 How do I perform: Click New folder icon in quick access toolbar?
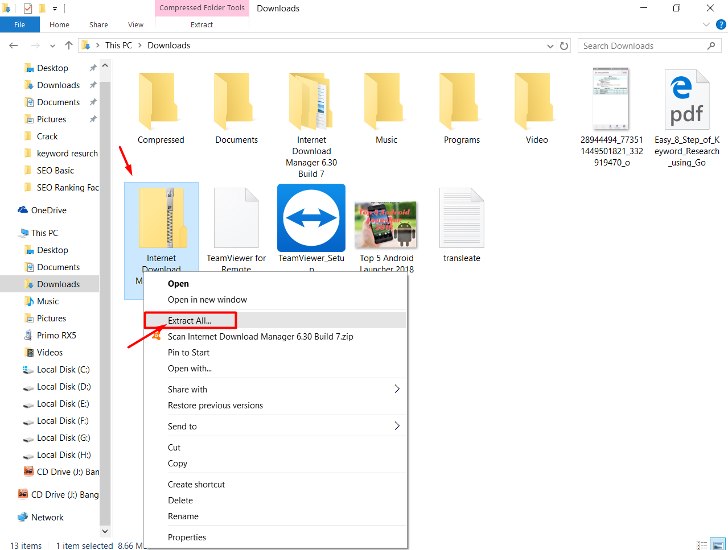point(42,9)
